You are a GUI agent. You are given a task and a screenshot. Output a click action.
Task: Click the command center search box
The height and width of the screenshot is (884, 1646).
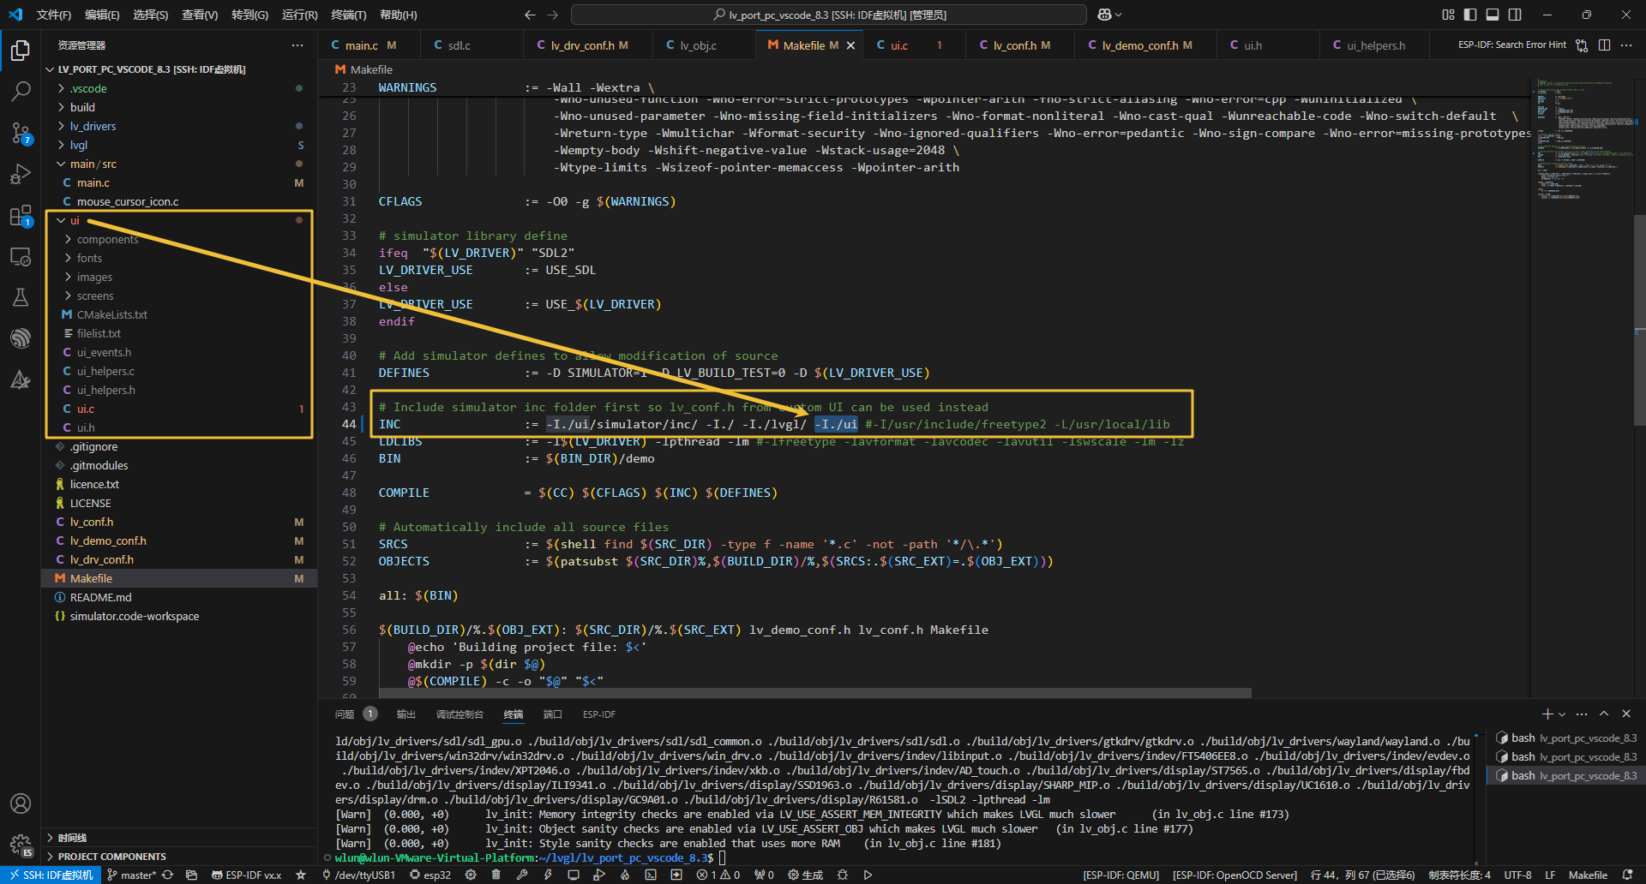pos(829,15)
